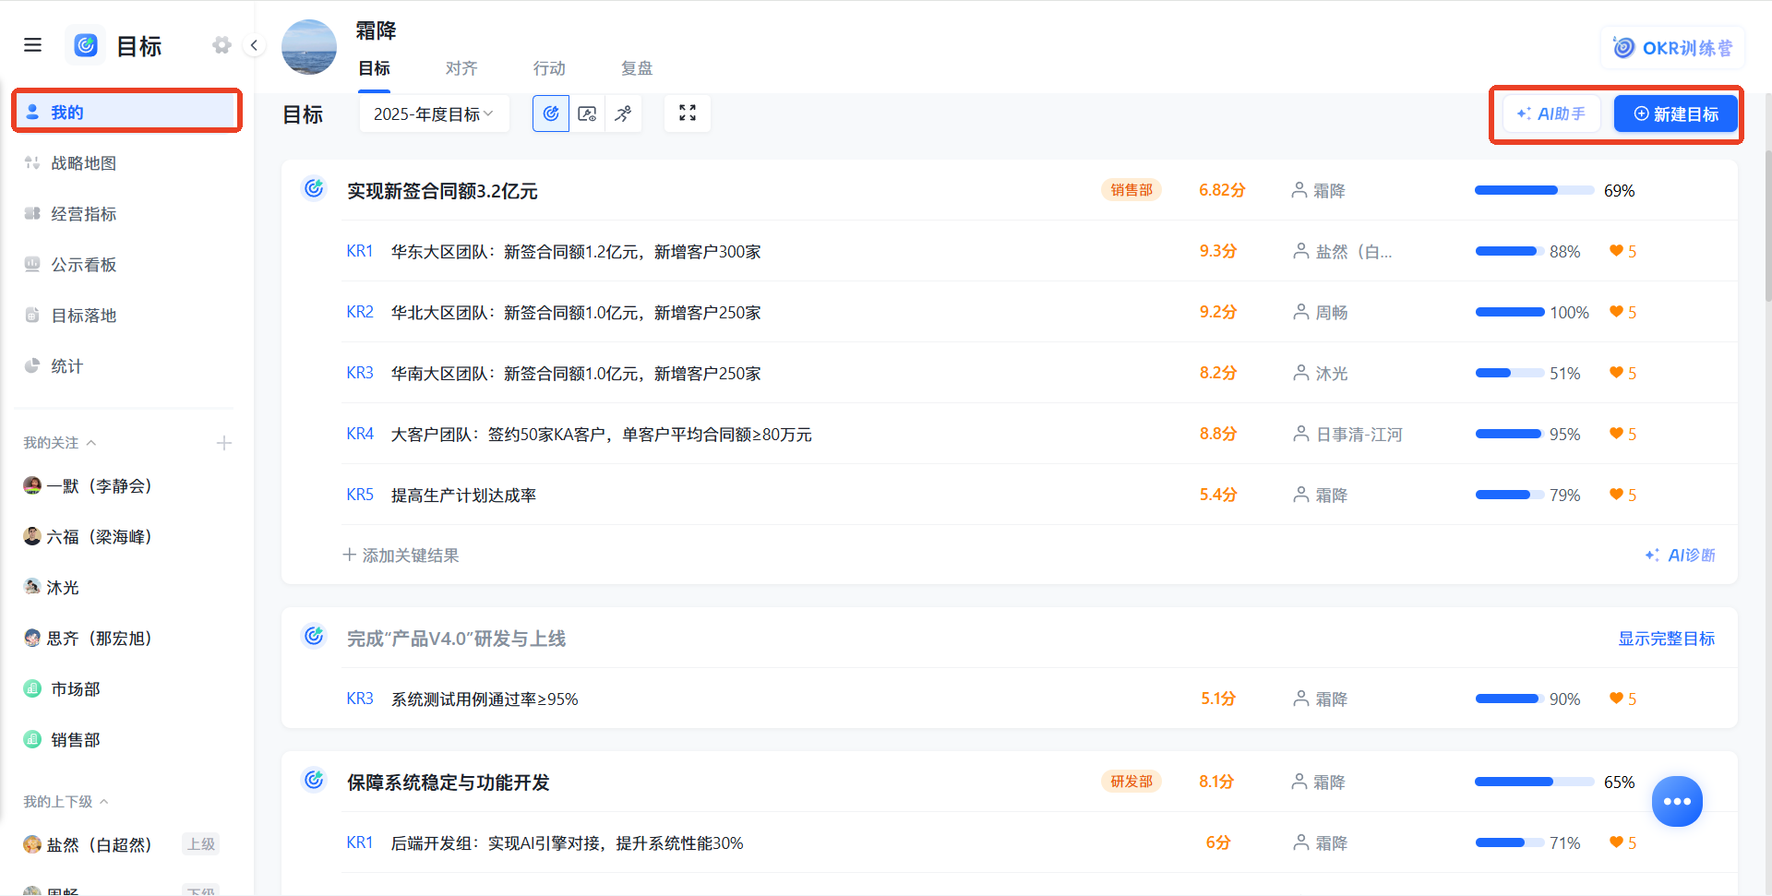Switch to the image card view icon
This screenshot has height=896, width=1772.
(587, 113)
